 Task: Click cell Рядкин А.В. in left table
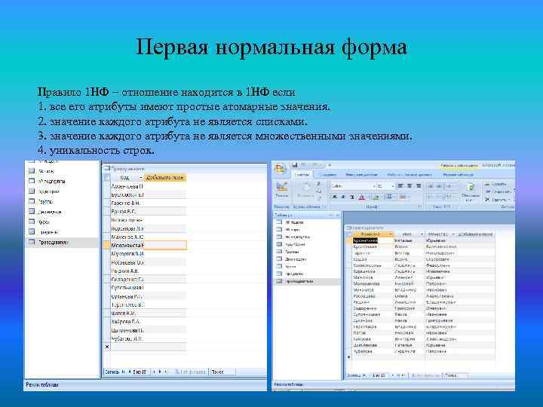point(127,271)
